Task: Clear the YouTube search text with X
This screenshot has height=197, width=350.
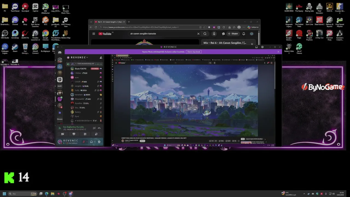Action: click(199, 34)
